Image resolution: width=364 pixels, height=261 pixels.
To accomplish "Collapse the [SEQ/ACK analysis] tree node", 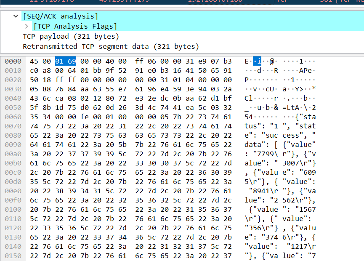I will click(x=16, y=16).
